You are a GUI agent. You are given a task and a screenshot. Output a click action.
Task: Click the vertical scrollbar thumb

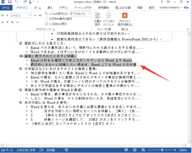click(189, 64)
